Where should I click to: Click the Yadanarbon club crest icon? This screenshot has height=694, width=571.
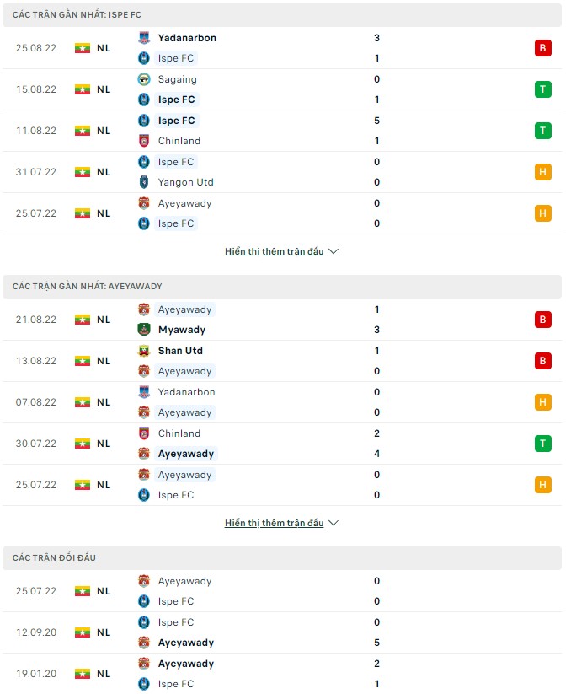coord(145,38)
